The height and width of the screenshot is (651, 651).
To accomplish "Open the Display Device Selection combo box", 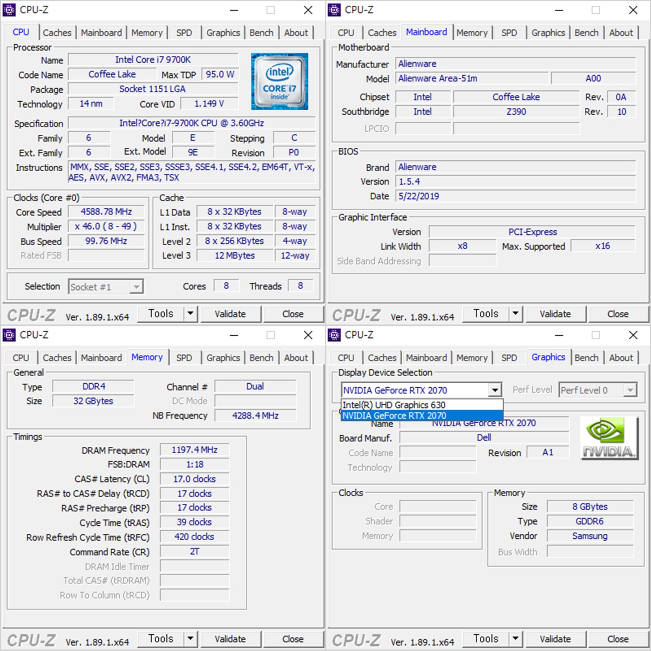I will (421, 390).
